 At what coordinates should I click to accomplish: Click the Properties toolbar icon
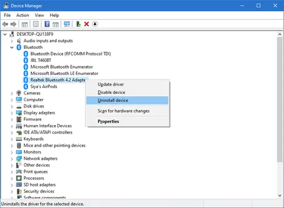coord(36,24)
